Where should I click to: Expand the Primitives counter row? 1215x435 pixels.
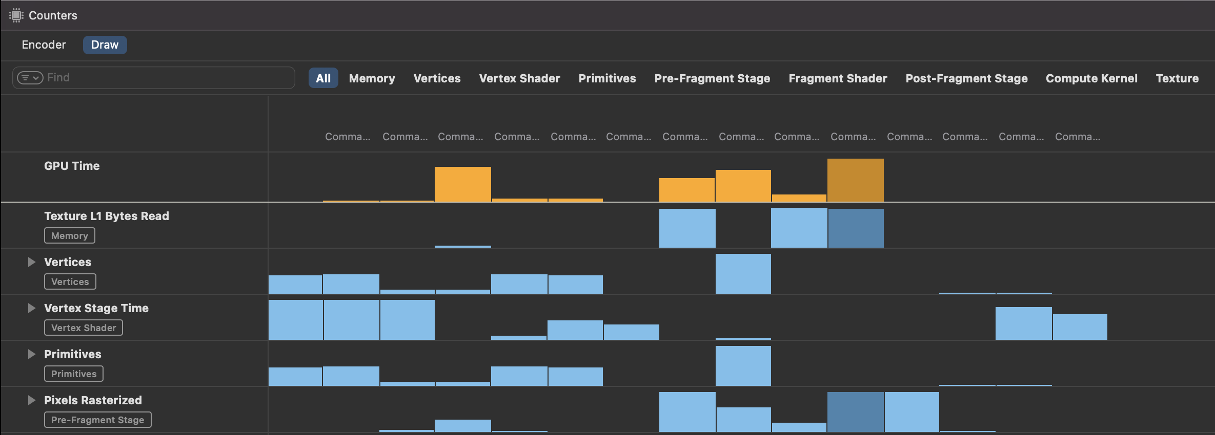pyautogui.click(x=31, y=354)
